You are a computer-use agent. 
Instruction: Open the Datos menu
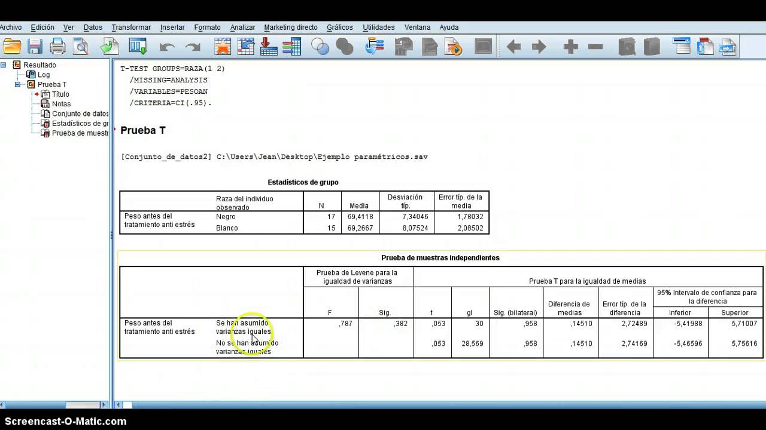pos(93,27)
